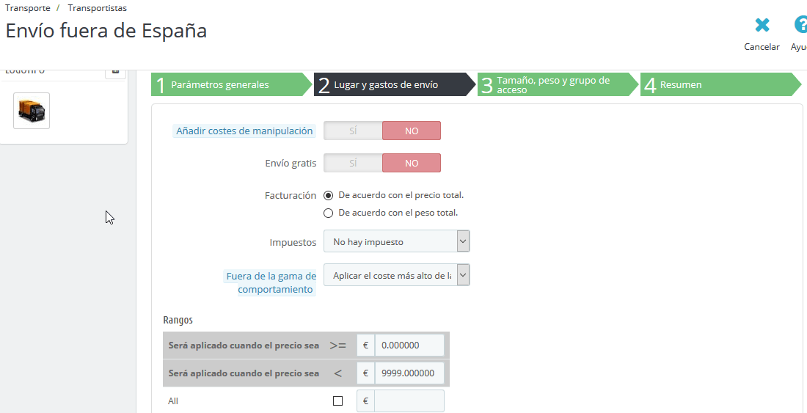Click the euro symbol beside 9999.000000
The width and height of the screenshot is (807, 413).
(x=365, y=373)
